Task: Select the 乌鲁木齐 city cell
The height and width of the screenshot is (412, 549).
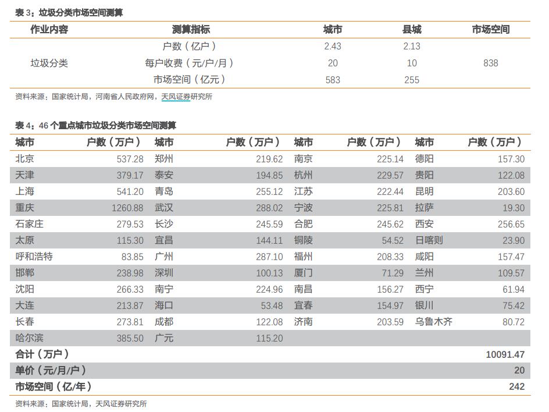Action: pos(433,322)
